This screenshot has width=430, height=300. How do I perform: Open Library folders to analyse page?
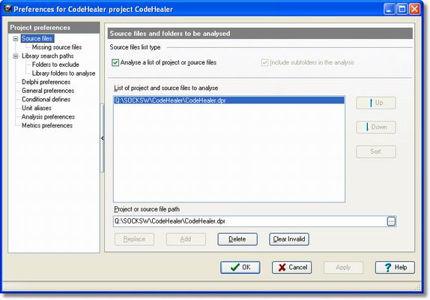tap(64, 73)
